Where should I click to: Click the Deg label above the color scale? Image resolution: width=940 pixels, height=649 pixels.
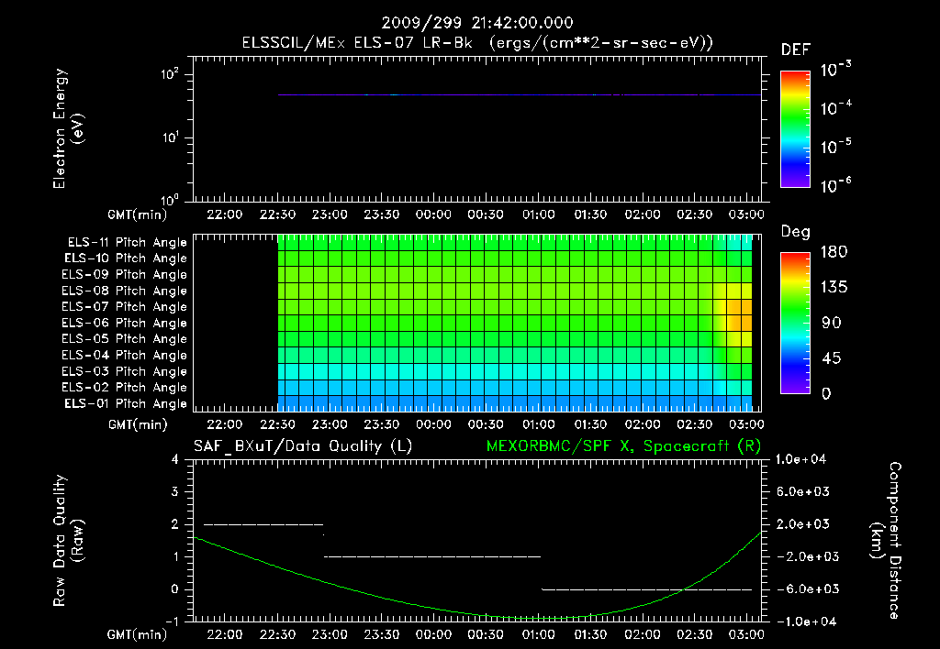tap(796, 232)
